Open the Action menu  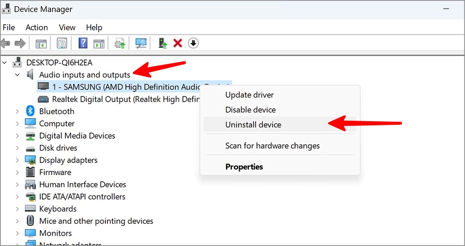pos(37,27)
